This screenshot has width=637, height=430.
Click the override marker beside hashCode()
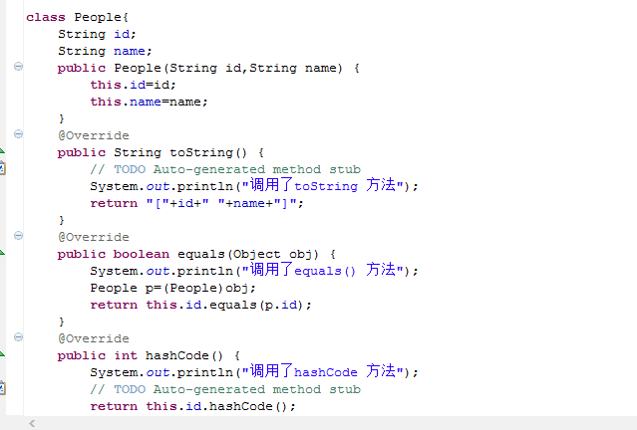(x=2, y=353)
